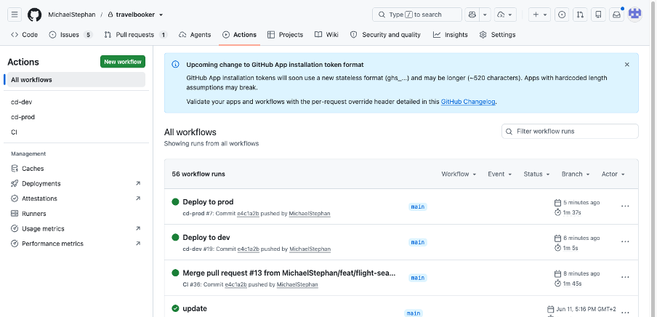Go to GitHub home via Octocat logo
The image size is (657, 317).
coord(35,15)
